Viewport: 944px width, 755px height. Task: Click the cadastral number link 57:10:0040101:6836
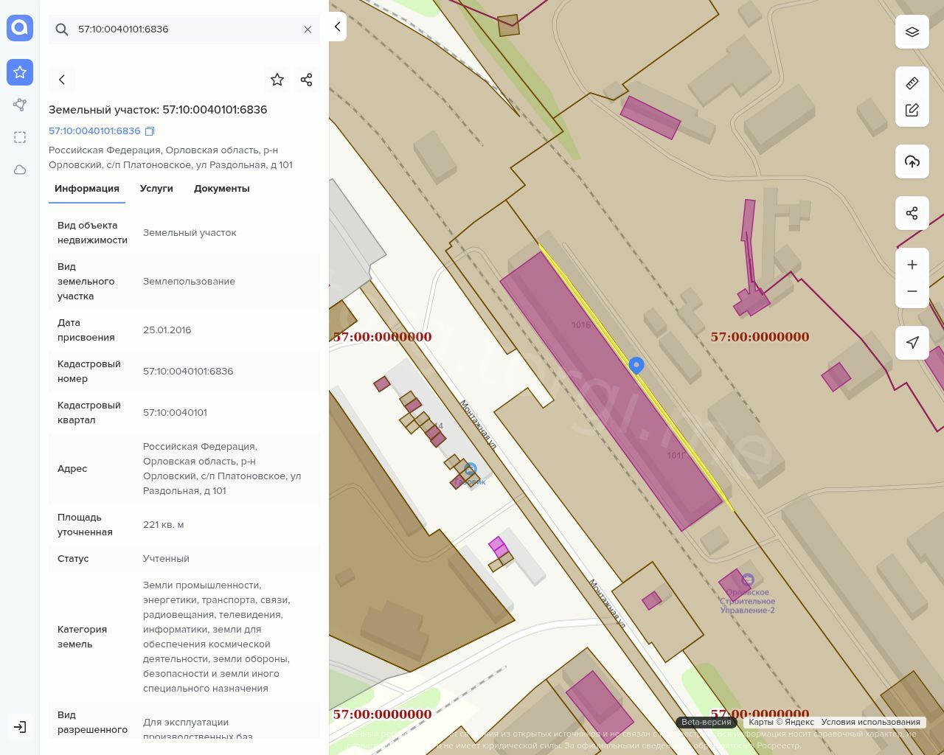[94, 131]
